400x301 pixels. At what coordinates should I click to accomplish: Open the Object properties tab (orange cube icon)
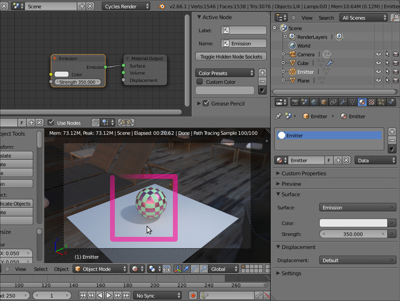323,102
